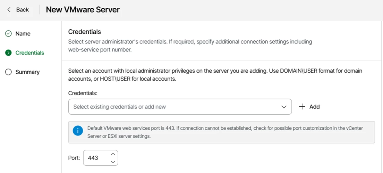The width and height of the screenshot is (383, 173).
Task: Decrease port number with down arrow
Action: [x=113, y=162]
